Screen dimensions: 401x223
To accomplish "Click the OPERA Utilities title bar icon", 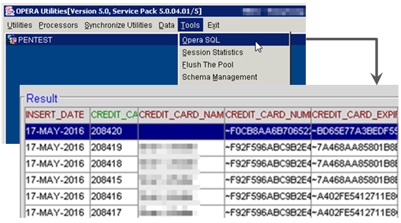I will click(10, 11).
